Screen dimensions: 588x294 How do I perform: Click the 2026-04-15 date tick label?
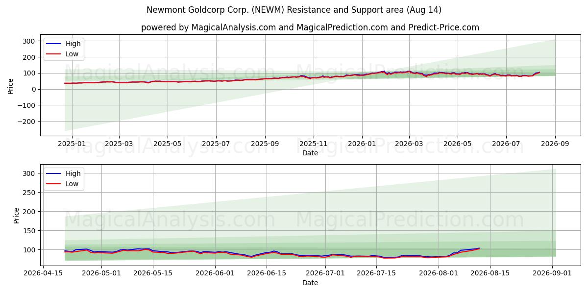click(x=43, y=273)
